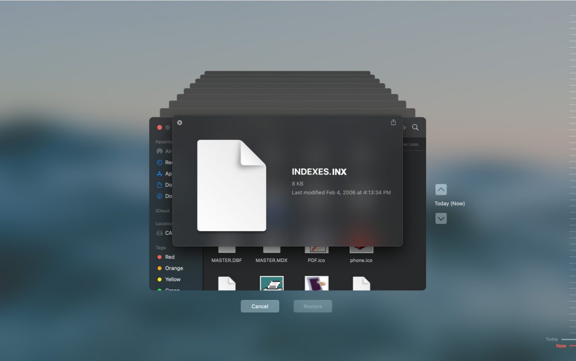This screenshot has width=576, height=361.
Task: Select the PDF.ico file thumbnail
Action: [x=316, y=247]
